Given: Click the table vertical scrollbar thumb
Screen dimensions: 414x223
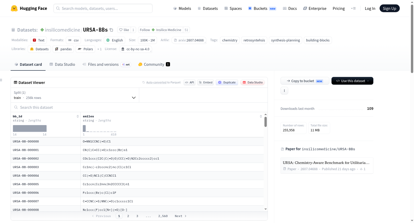Looking at the screenshot, I should [x=265, y=122].
